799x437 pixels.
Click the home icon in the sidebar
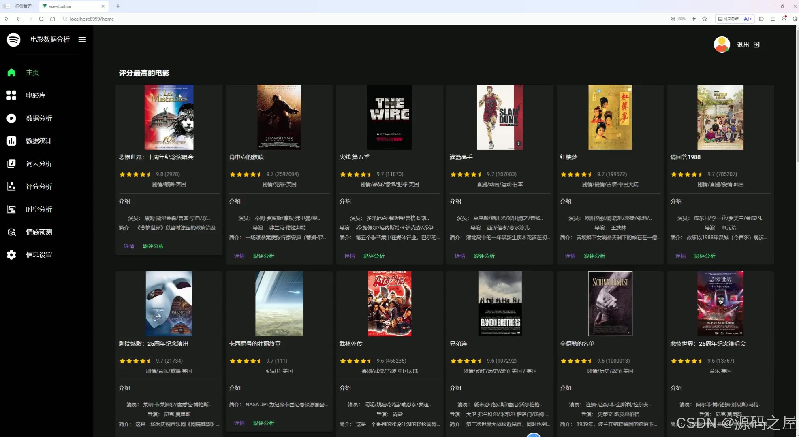(x=11, y=72)
